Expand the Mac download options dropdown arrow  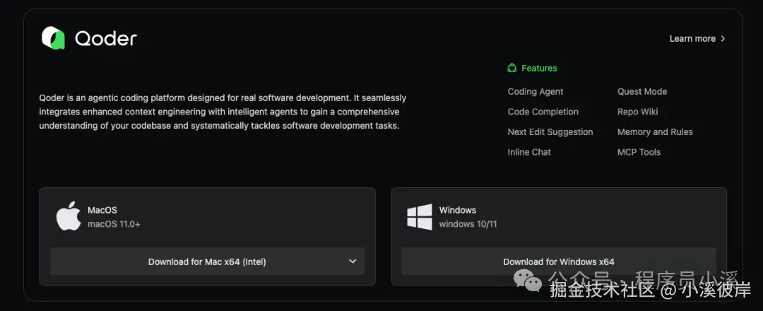click(x=353, y=262)
